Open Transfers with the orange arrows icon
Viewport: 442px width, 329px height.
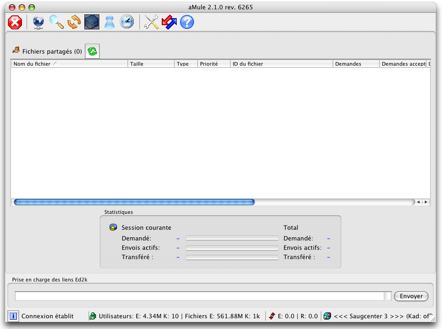click(74, 22)
